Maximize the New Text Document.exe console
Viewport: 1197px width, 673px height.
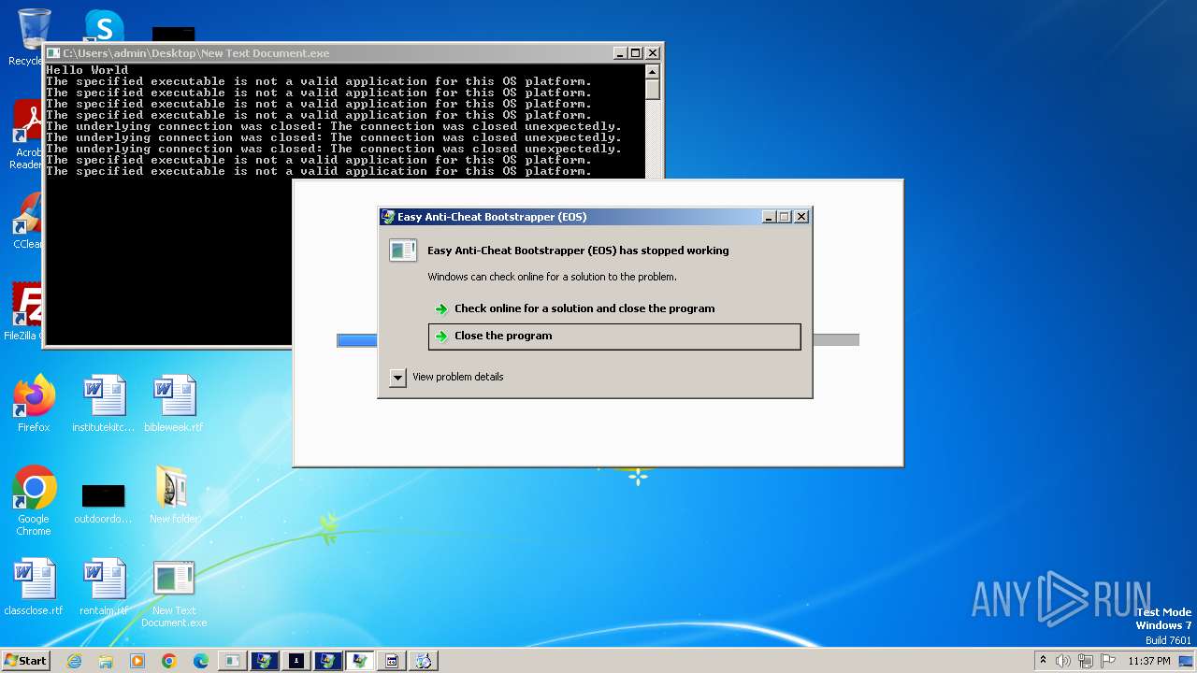[635, 53]
